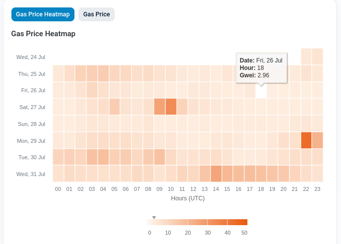
Task: Click the Sat 27 Jul hour 09 cell
Action: pyautogui.click(x=159, y=107)
